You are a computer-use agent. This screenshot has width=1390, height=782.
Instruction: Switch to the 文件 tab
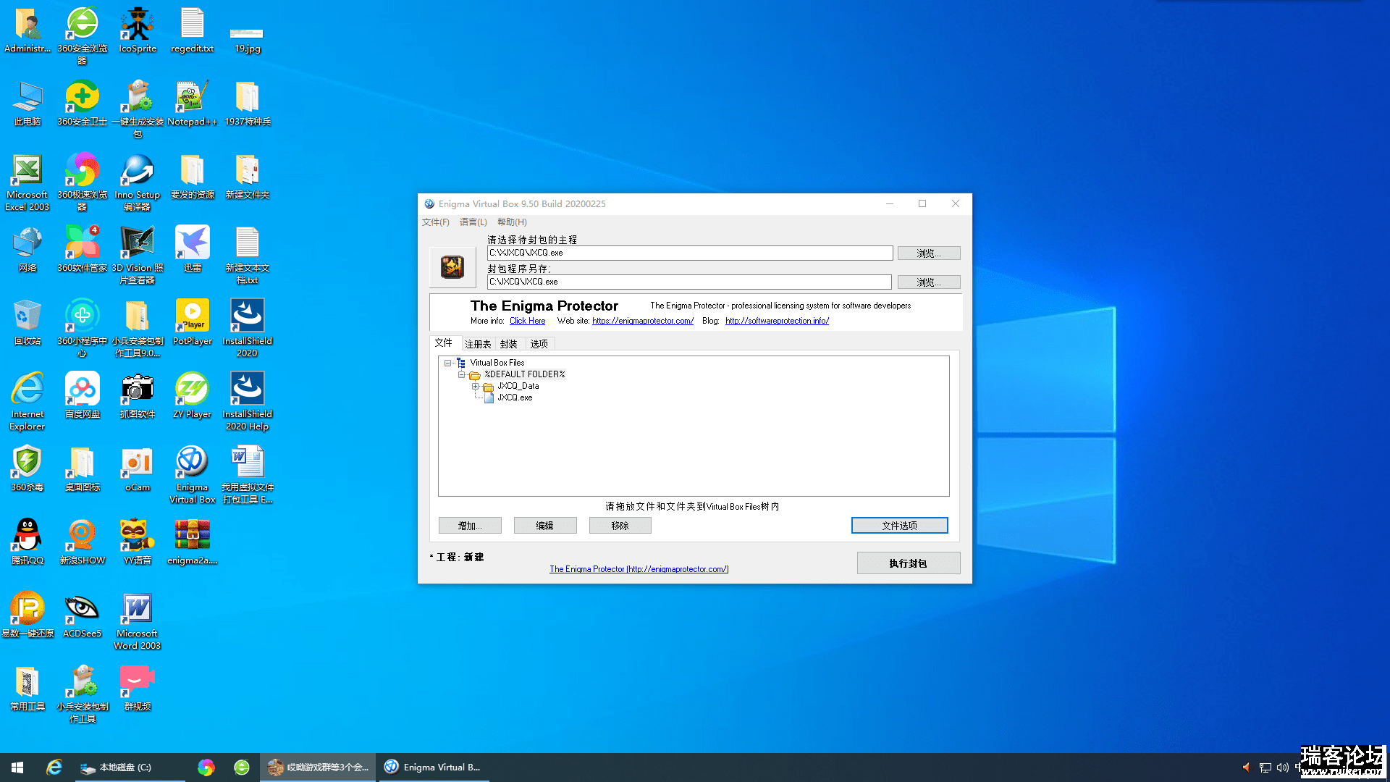pyautogui.click(x=444, y=343)
